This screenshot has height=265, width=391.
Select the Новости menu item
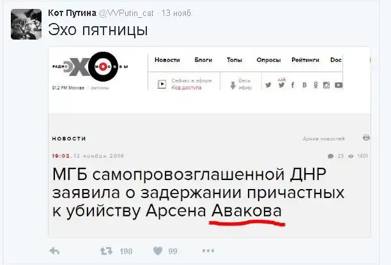click(167, 60)
